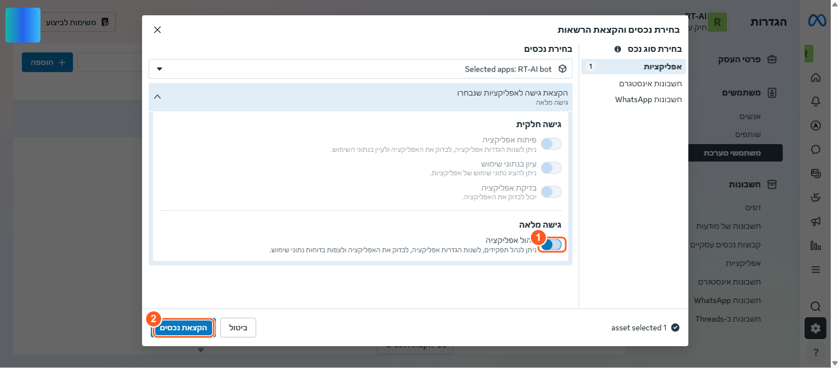Click the settings gear icon
The height and width of the screenshot is (368, 839).
[816, 328]
